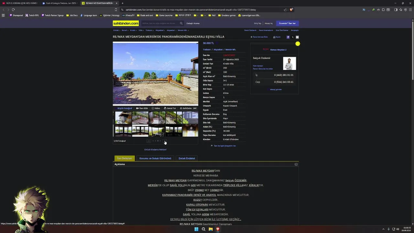Toggle browser sidebar panel icon
Screen dimensions: 414x233
point(396,10)
